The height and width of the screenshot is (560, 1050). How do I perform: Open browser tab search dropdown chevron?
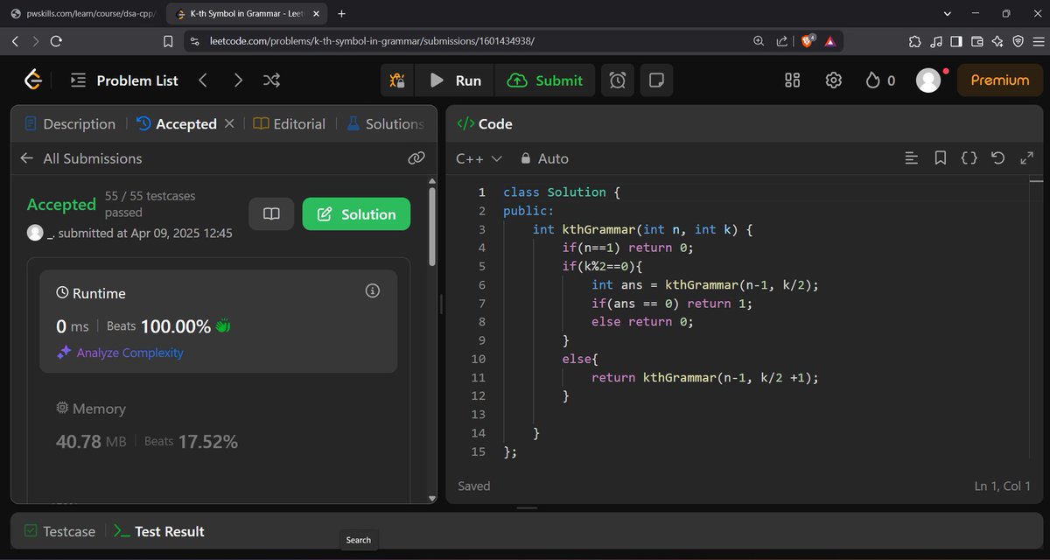point(949,14)
